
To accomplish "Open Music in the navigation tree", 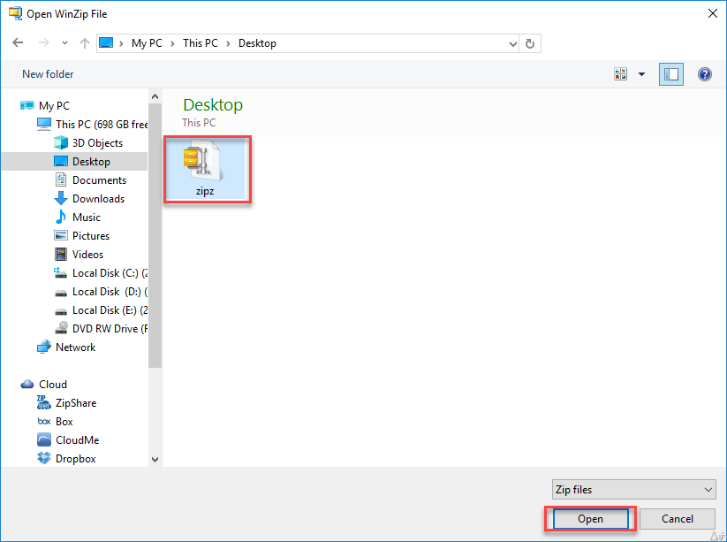I will pyautogui.click(x=87, y=218).
